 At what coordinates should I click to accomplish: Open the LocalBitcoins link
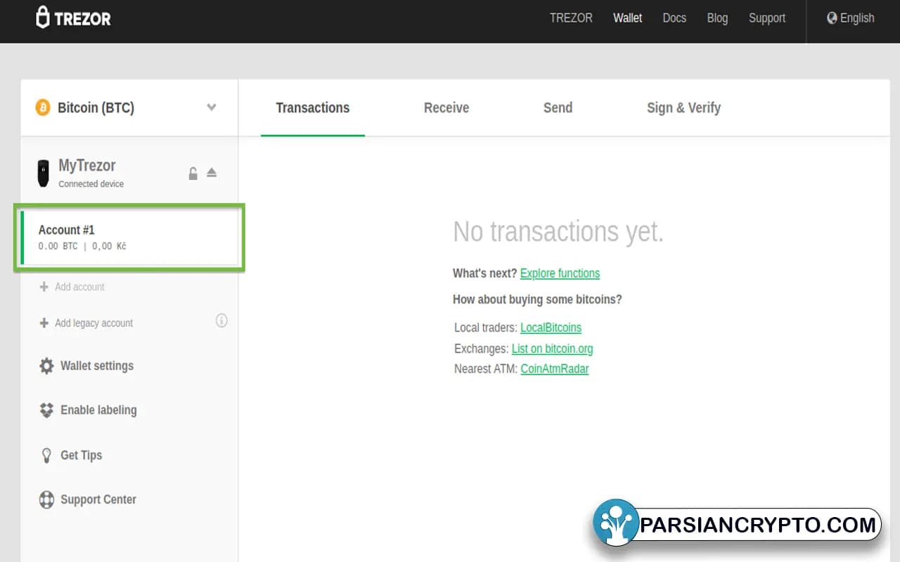coord(551,327)
